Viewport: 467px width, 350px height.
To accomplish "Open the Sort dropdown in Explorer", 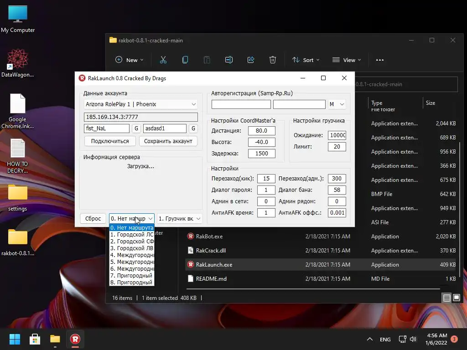I will 306,60.
